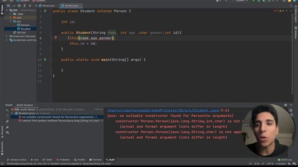
Task: Toggle tool window quick access icon in status bar
Action: click(2, 164)
